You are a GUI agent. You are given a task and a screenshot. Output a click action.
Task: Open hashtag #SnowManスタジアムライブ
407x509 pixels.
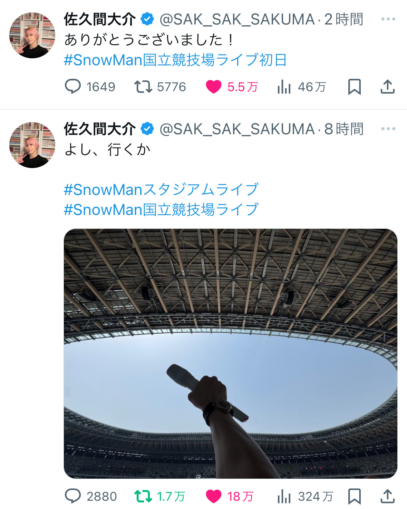pyautogui.click(x=161, y=189)
